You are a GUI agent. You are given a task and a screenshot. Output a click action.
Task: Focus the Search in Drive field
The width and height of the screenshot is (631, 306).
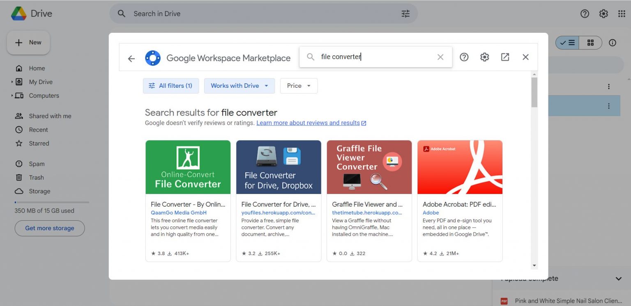(x=264, y=14)
